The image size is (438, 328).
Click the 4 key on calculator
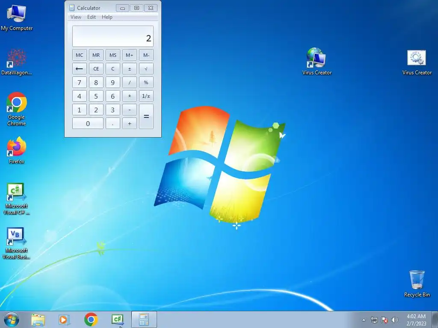point(79,96)
